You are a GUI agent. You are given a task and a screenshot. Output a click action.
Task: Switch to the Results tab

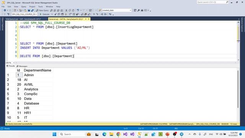click(11, 66)
